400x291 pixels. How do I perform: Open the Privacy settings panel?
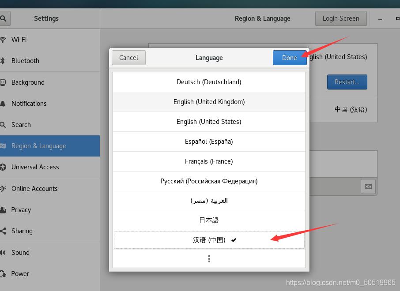[21, 209]
